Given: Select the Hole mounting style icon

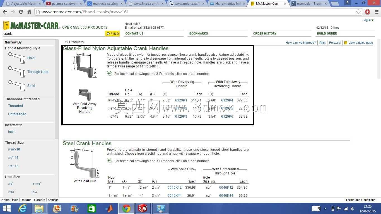Looking at the screenshot, I should (17, 58).
